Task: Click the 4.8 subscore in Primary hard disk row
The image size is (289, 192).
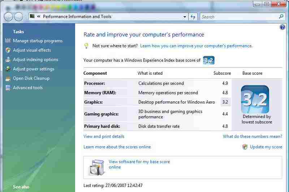Action: (225, 126)
